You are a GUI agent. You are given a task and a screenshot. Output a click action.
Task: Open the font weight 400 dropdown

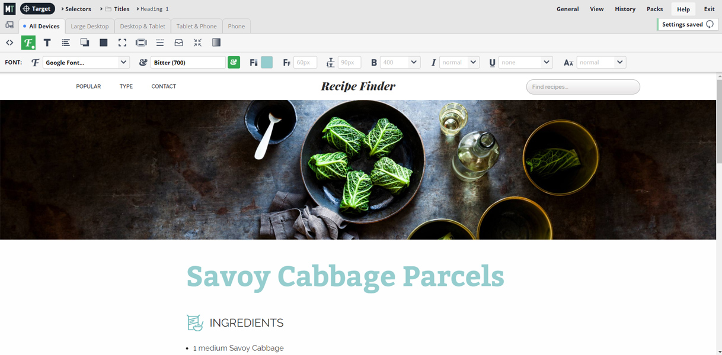point(400,62)
